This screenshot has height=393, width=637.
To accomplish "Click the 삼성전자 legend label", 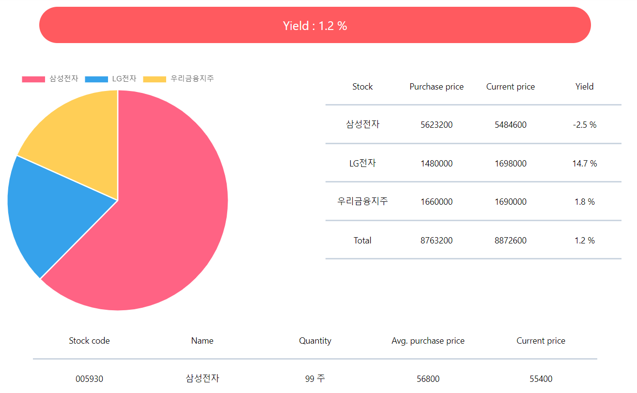I will 63,79.
